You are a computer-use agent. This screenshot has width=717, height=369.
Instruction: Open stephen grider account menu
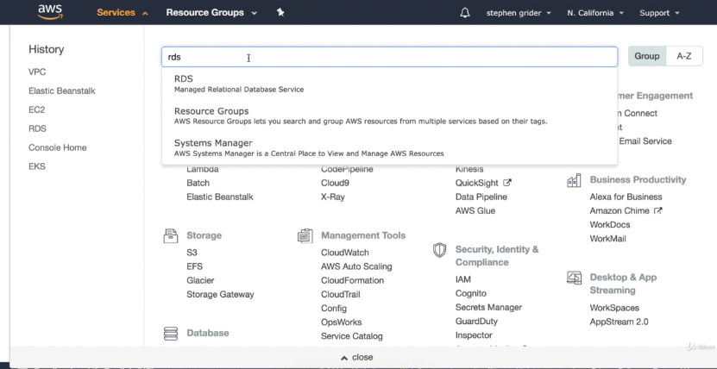pos(519,13)
